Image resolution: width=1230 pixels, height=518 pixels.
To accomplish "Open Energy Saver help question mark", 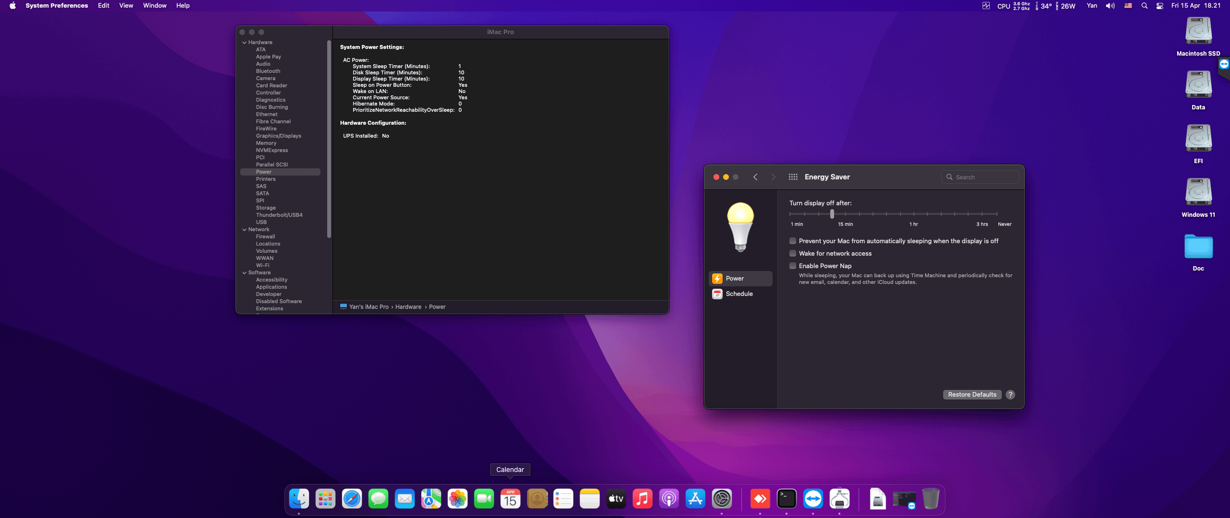I will pos(1010,395).
